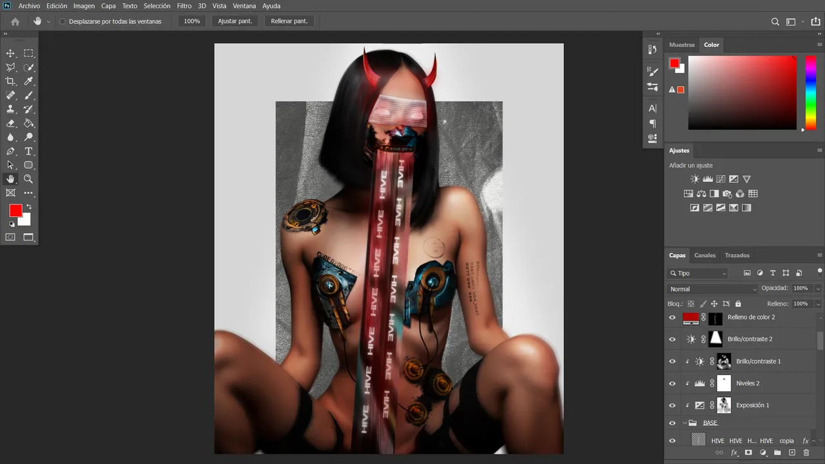Open the Opacidad dropdown arrow

(818, 289)
